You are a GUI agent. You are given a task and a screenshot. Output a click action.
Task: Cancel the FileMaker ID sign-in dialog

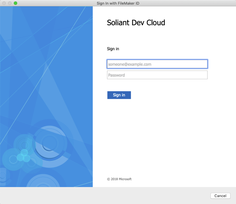220,196
